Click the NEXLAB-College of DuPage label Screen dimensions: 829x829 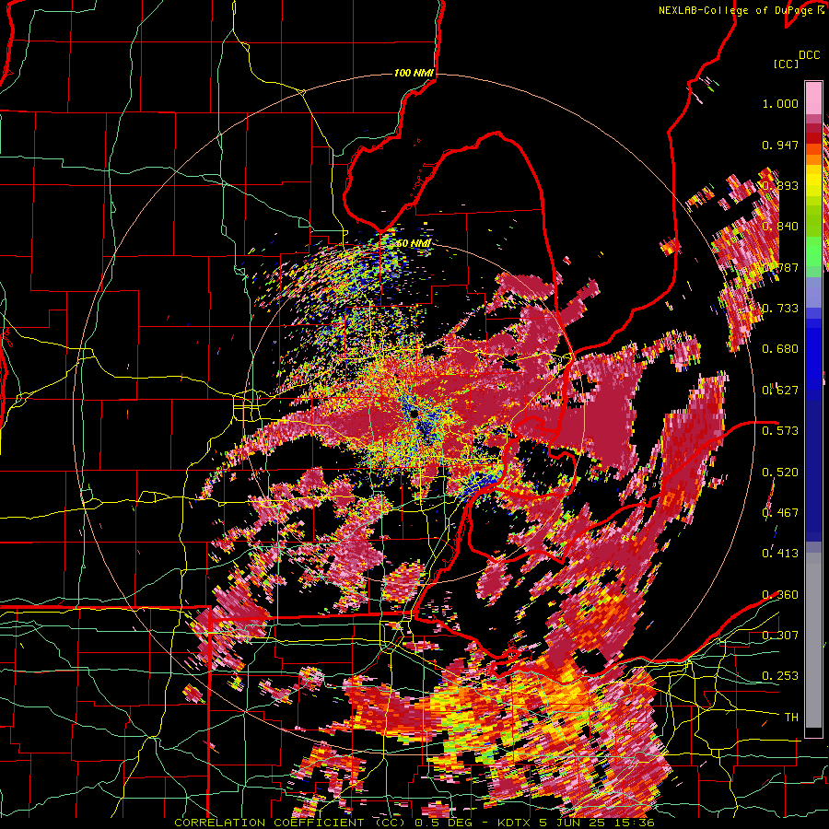[736, 10]
